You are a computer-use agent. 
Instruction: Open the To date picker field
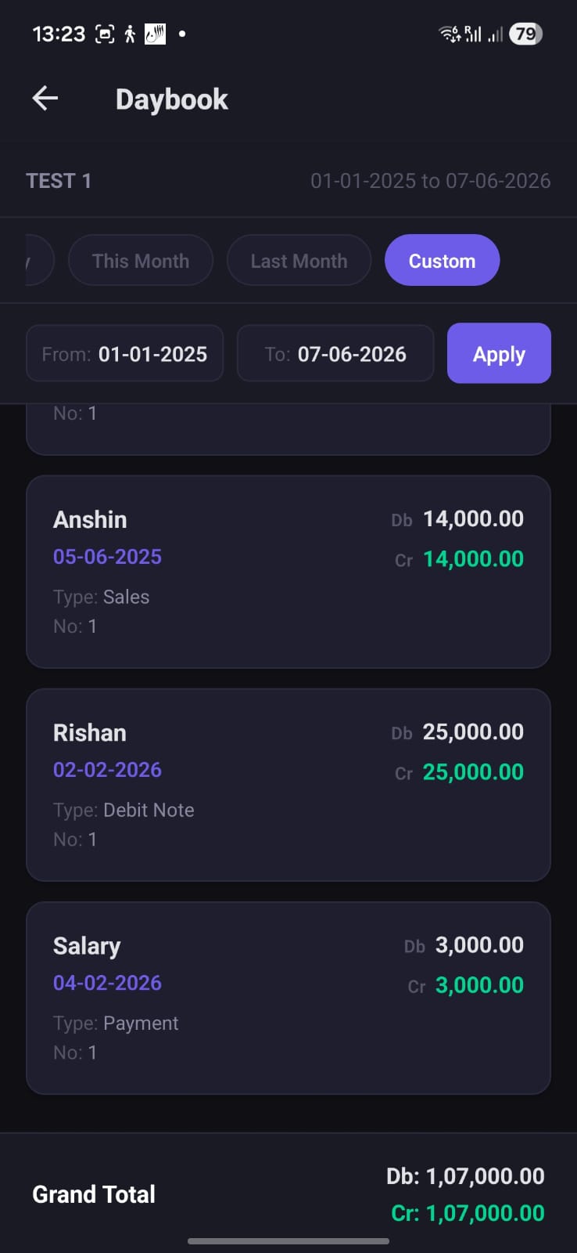pyautogui.click(x=335, y=353)
